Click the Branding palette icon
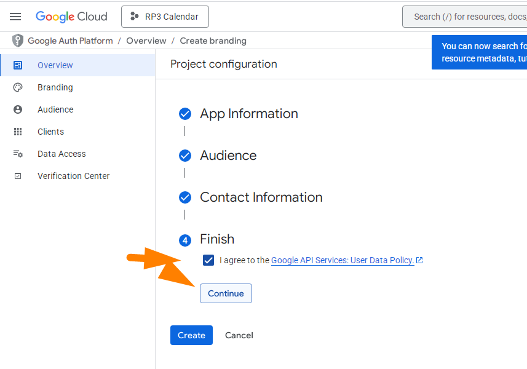The height and width of the screenshot is (369, 527). pos(18,87)
